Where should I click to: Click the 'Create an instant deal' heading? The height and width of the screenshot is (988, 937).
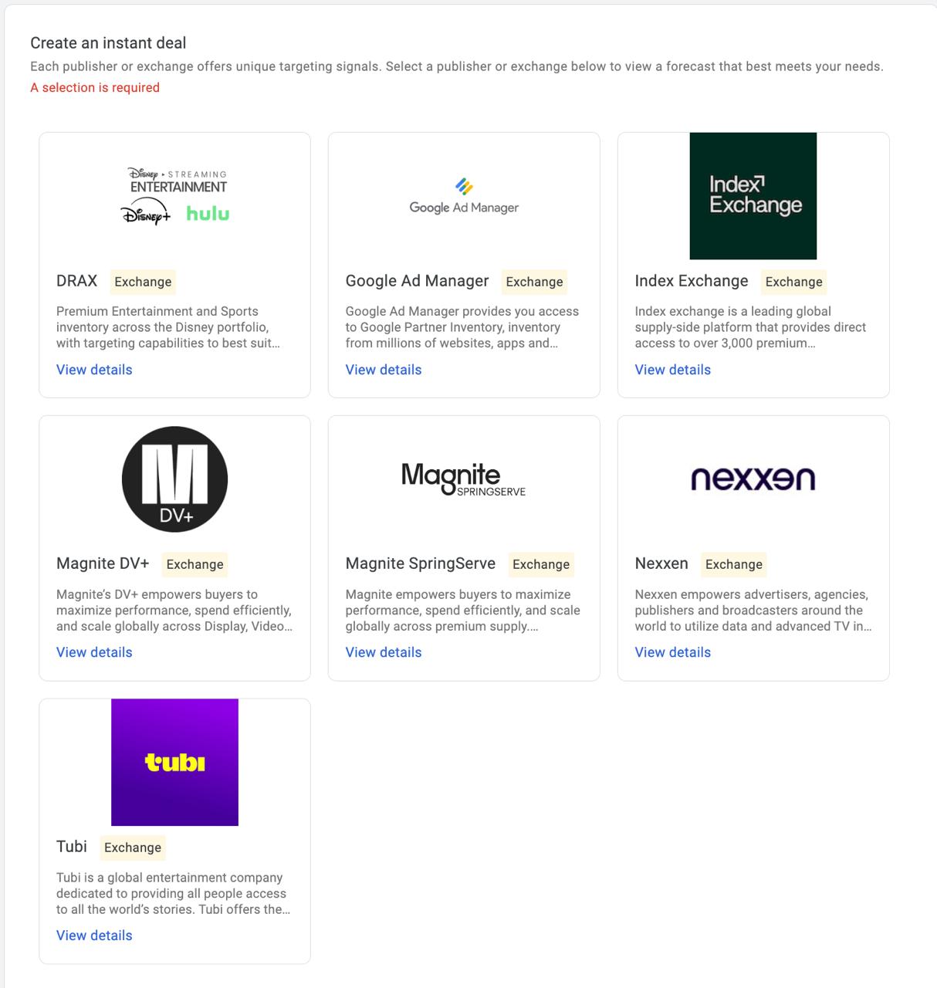coord(108,43)
